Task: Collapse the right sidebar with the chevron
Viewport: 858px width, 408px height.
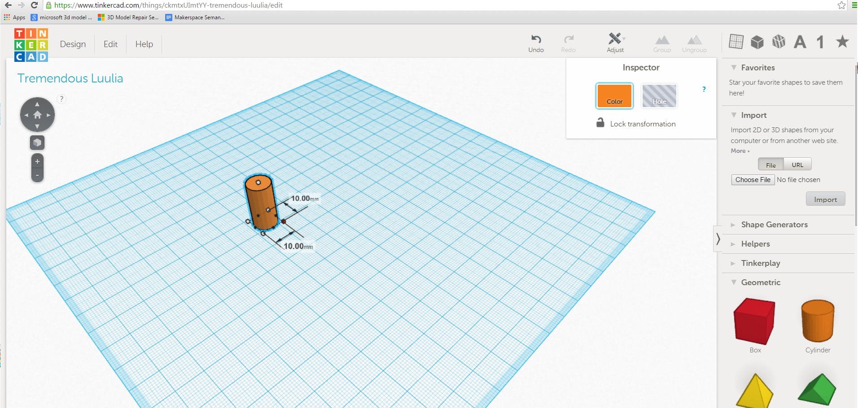Action: click(x=718, y=239)
